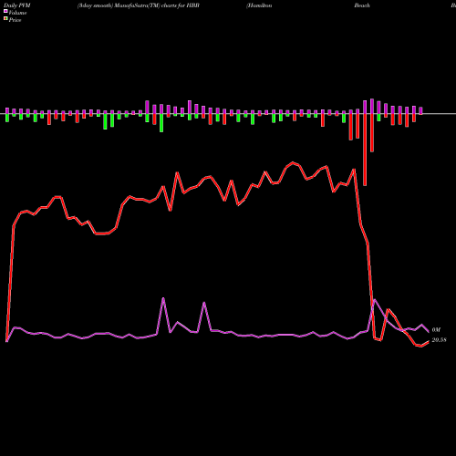Click the '0M' volume value label
The height and width of the screenshot is (456, 456).
tap(436, 330)
